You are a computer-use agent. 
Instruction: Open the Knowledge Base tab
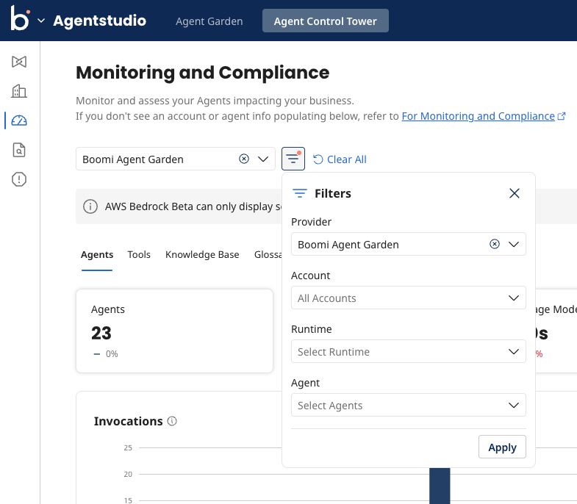click(202, 255)
